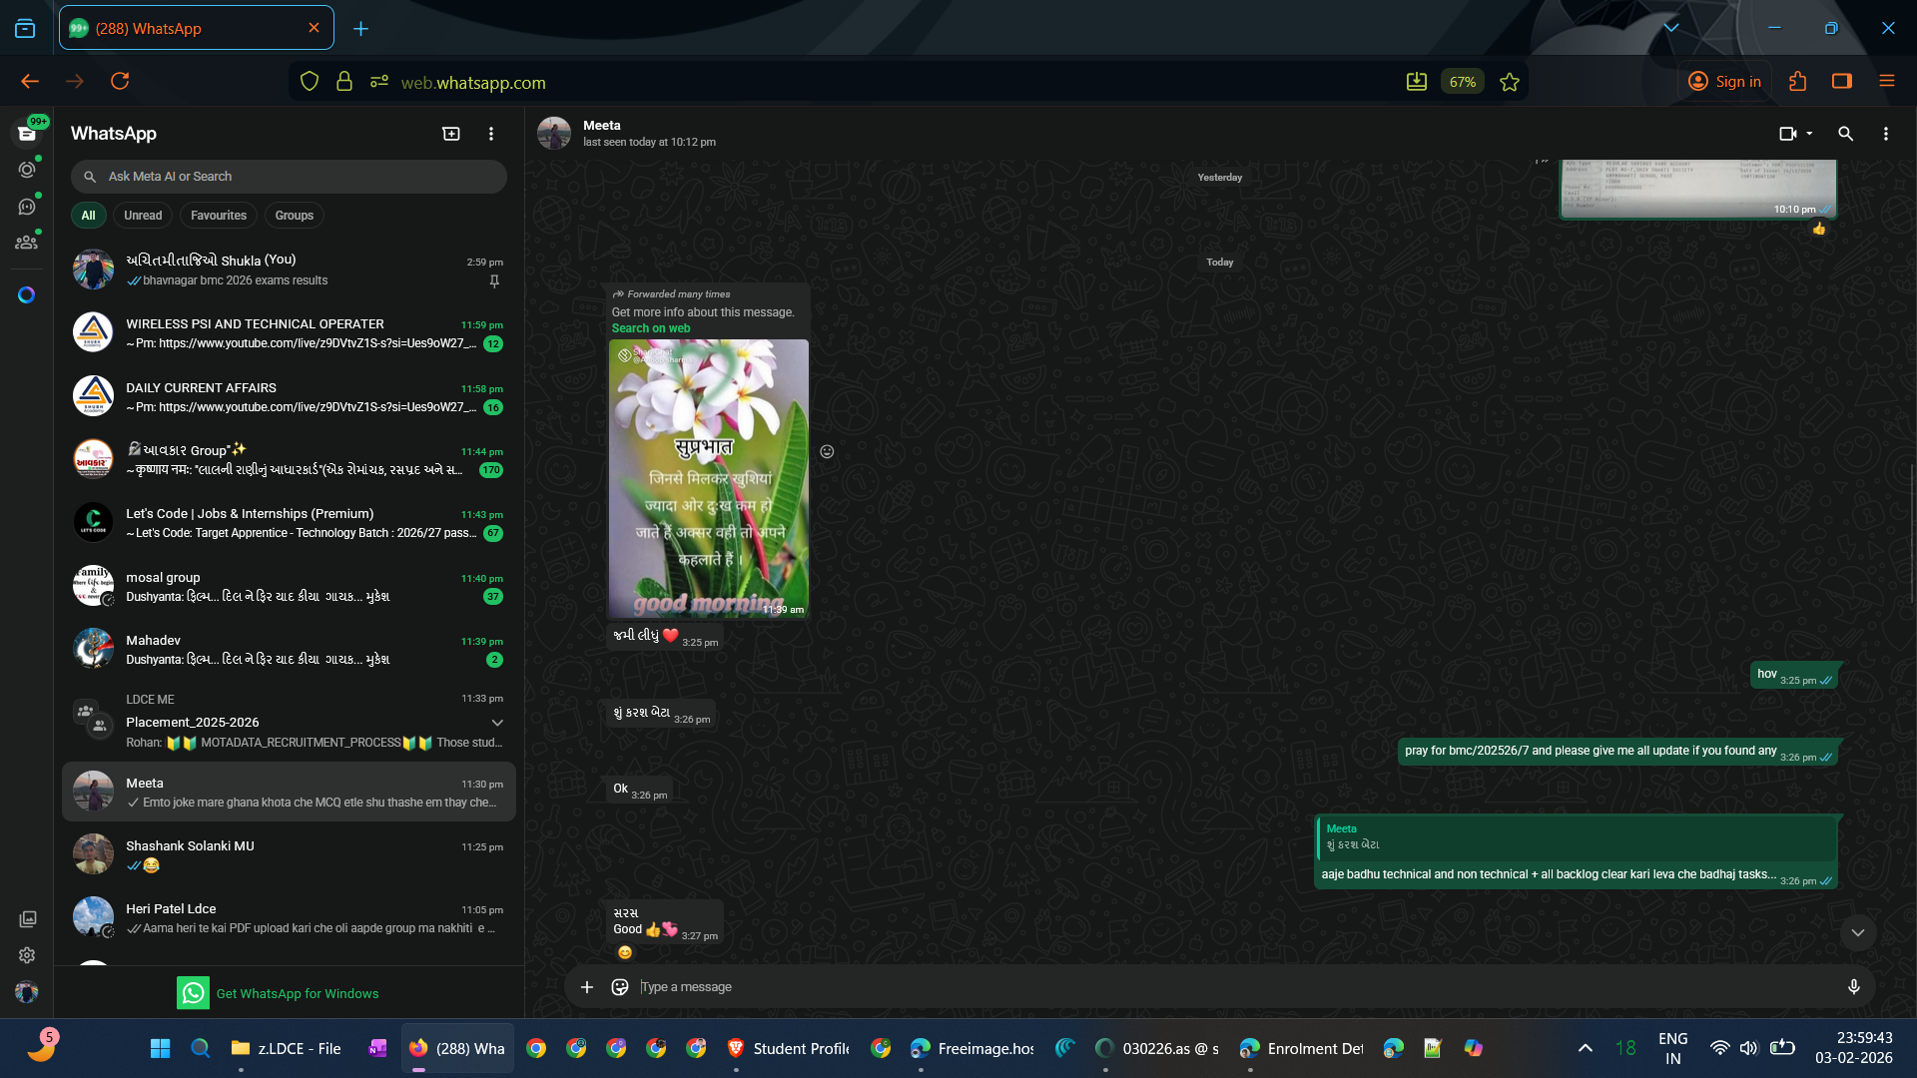The image size is (1917, 1078).
Task: Select the Unread filter chip
Action: (143, 216)
